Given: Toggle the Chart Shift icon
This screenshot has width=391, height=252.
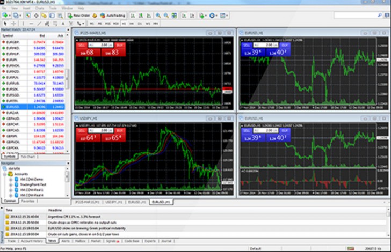Looking at the screenshot, I should click(x=192, y=16).
